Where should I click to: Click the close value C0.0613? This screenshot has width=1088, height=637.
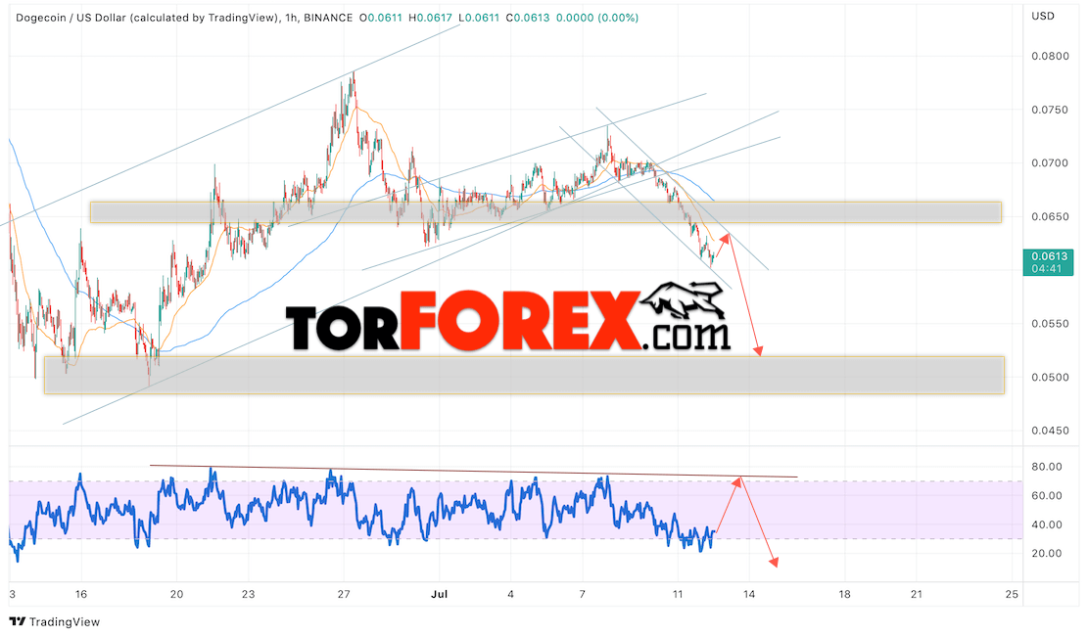527,18
